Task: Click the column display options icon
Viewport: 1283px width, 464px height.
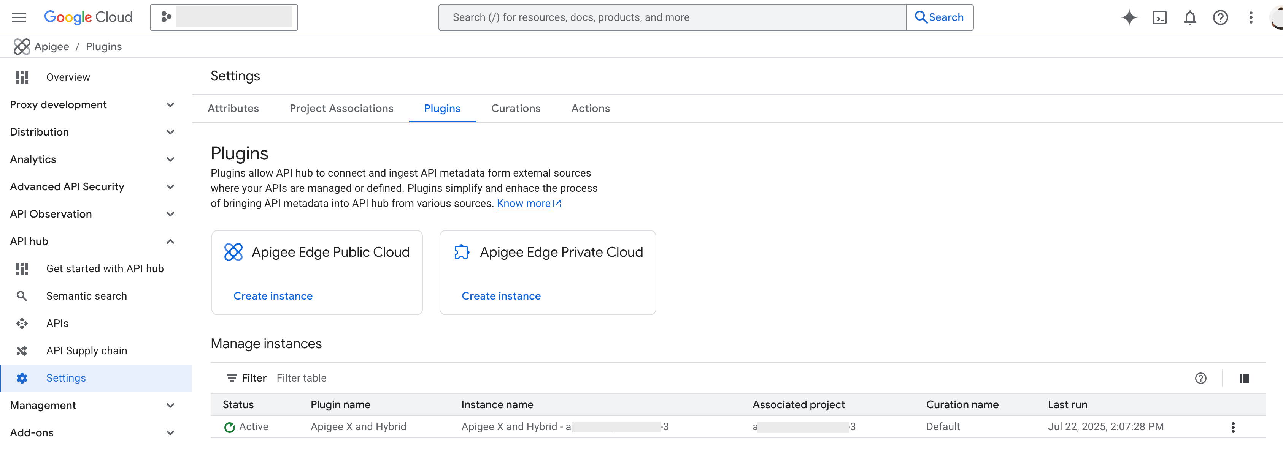Action: tap(1244, 378)
